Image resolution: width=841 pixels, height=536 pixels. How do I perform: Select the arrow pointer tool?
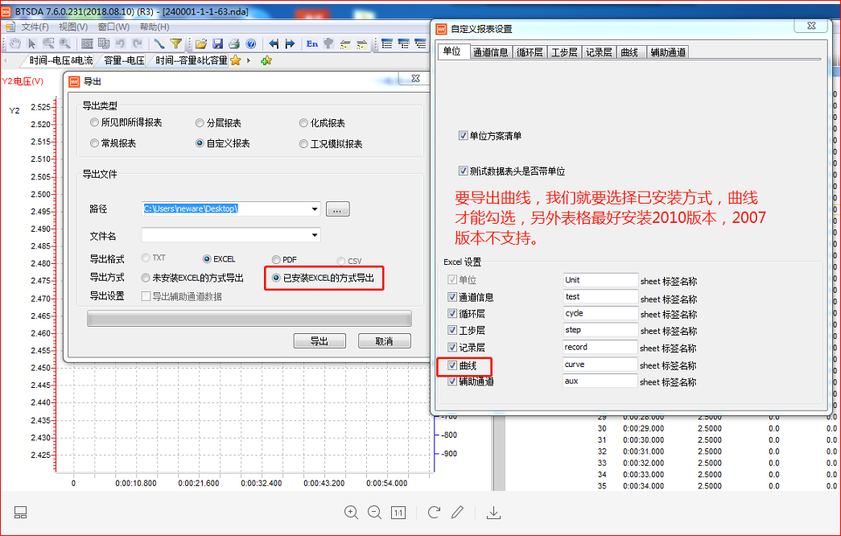pos(31,43)
